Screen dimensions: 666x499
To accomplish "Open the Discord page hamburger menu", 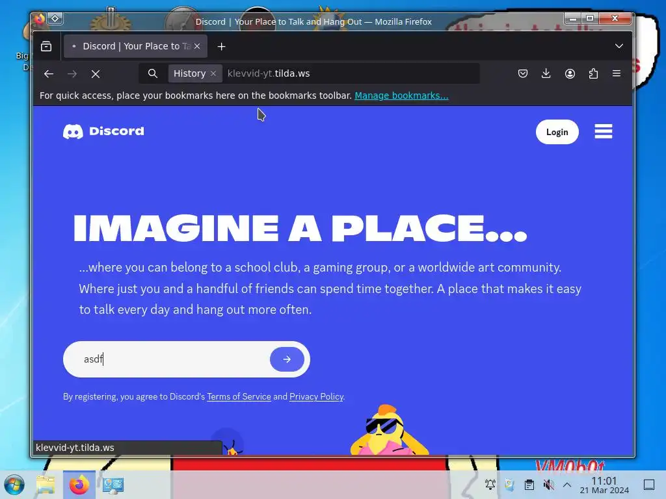I will [x=603, y=131].
